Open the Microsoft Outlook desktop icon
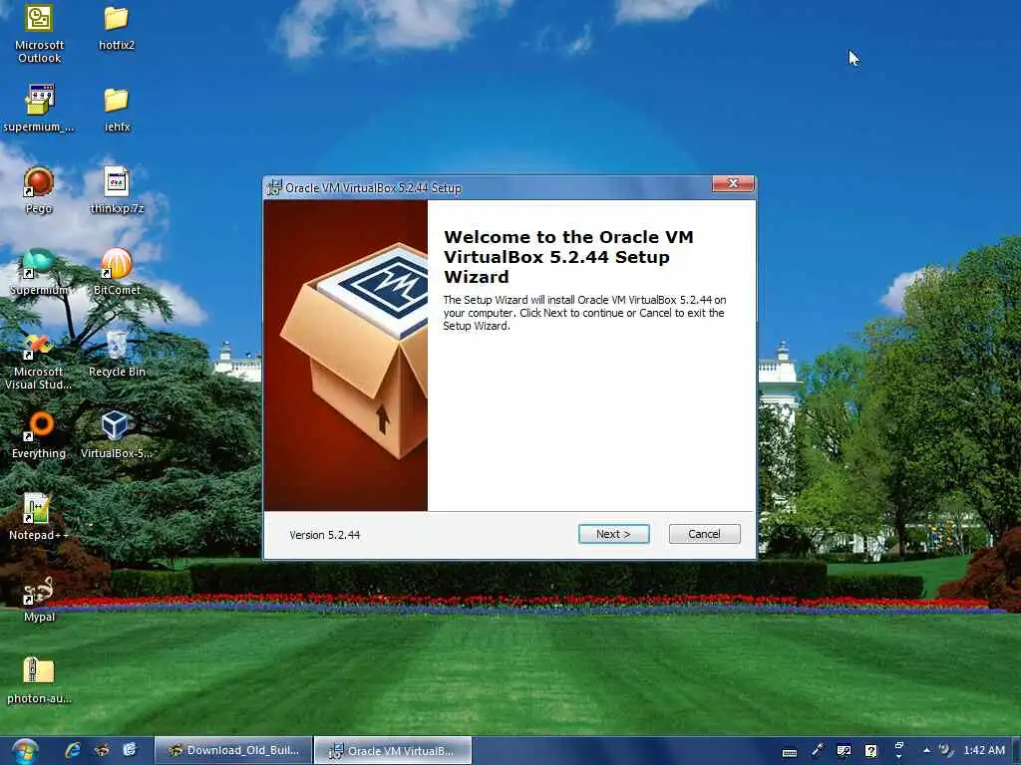The width and height of the screenshot is (1021, 765). pyautogui.click(x=39, y=33)
